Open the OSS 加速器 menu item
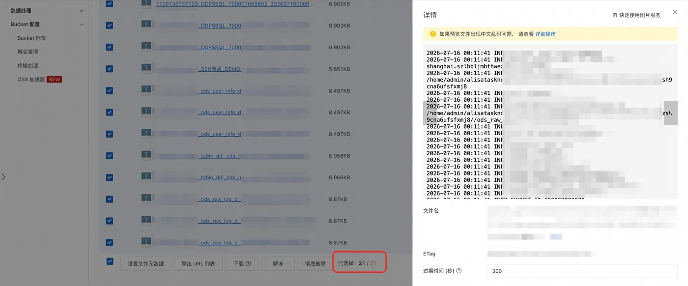The height and width of the screenshot is (286, 688). tap(39, 79)
